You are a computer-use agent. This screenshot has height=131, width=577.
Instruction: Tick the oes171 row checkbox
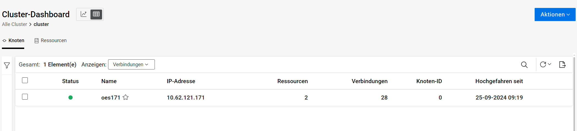tap(25, 97)
